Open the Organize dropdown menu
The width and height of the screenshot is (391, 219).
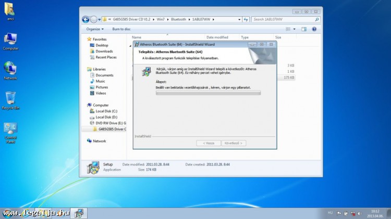[95, 29]
